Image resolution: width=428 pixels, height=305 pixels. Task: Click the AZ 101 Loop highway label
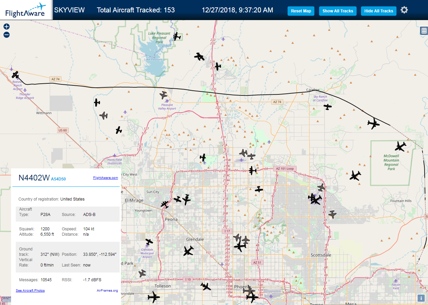(285, 169)
